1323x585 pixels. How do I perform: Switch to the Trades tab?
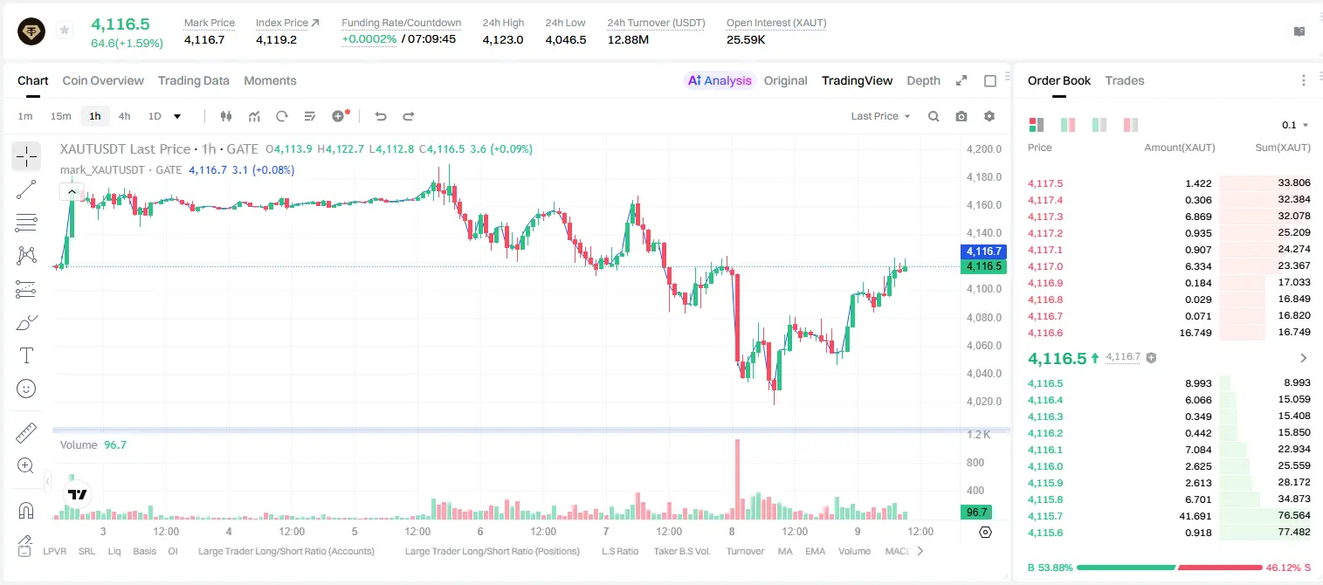1125,80
